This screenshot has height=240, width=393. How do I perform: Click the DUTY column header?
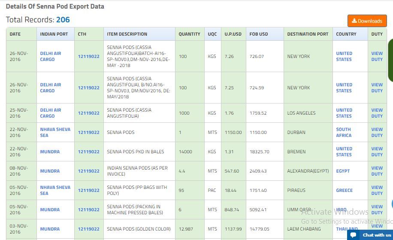tap(377, 34)
